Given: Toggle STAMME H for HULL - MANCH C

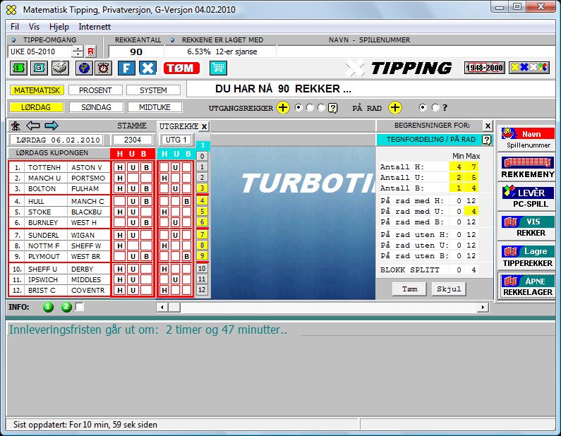Looking at the screenshot, I should (x=120, y=201).
